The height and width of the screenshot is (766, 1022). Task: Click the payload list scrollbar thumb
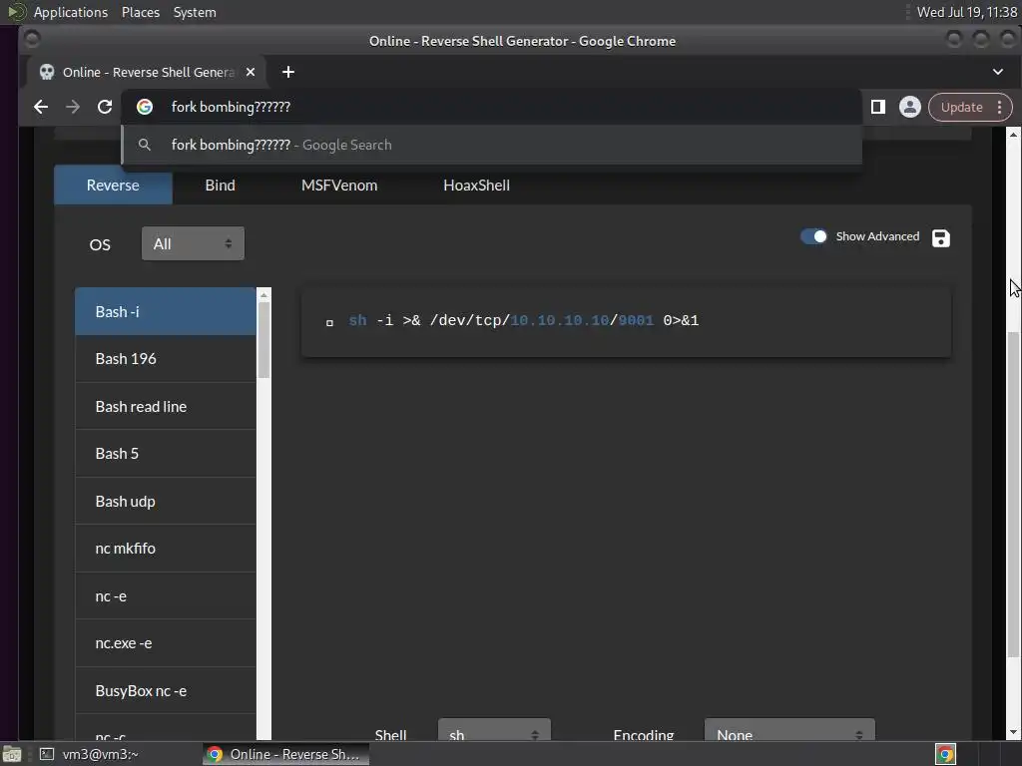(x=263, y=340)
